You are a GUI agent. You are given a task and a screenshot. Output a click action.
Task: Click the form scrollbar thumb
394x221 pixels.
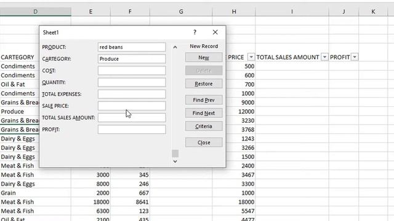(x=175, y=153)
